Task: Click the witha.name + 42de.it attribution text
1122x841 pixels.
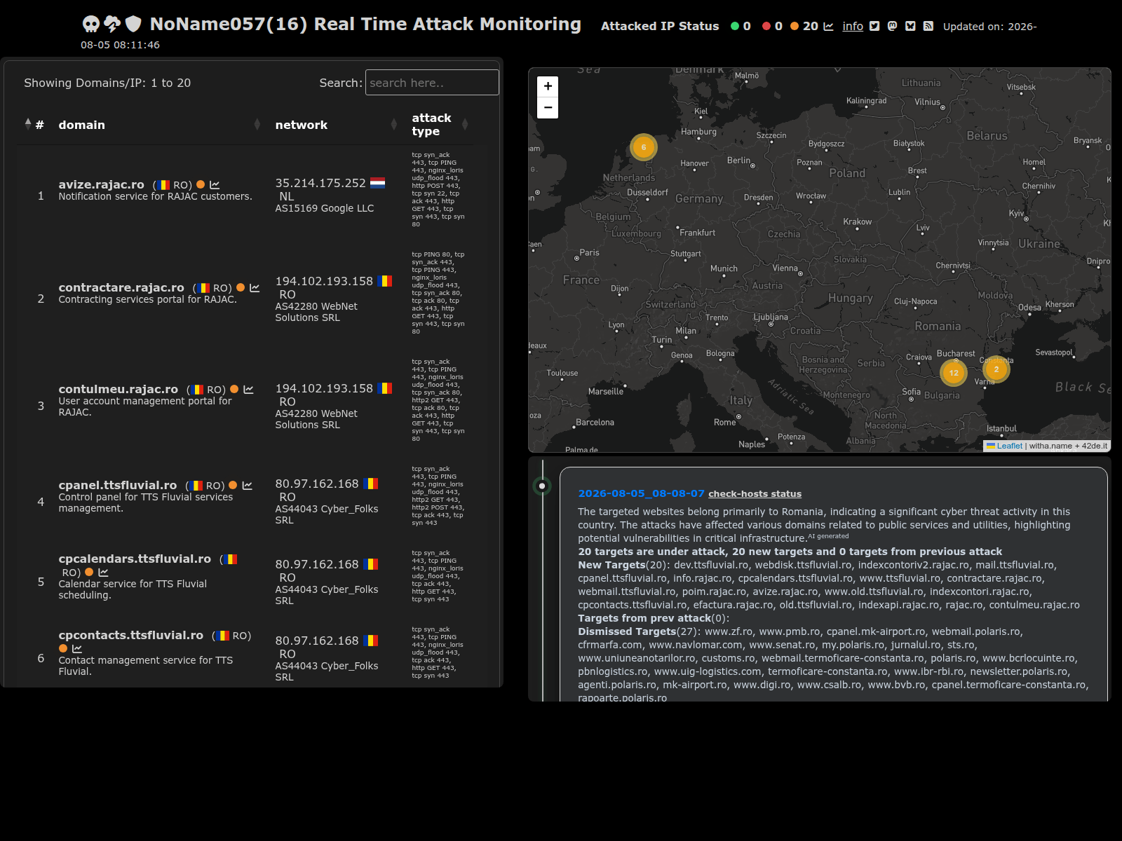Action: [x=1068, y=446]
